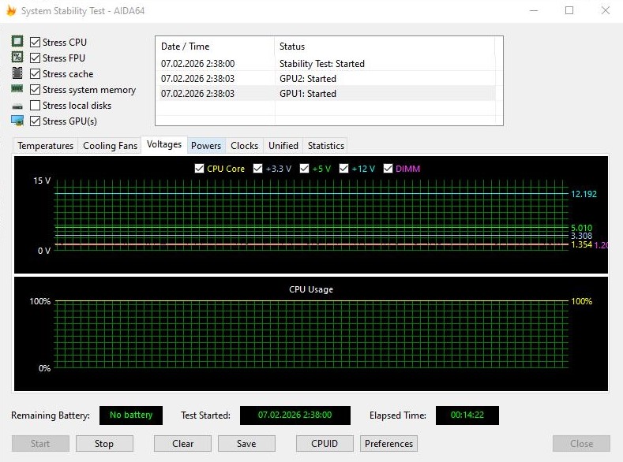The image size is (623, 462).
Task: Hide the CPU Core voltage graph line
Action: [x=200, y=169]
